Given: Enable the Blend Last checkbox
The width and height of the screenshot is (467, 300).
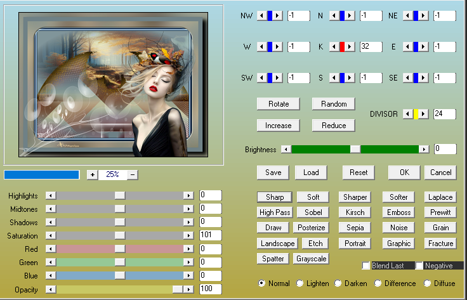Looking at the screenshot, I should coord(365,266).
